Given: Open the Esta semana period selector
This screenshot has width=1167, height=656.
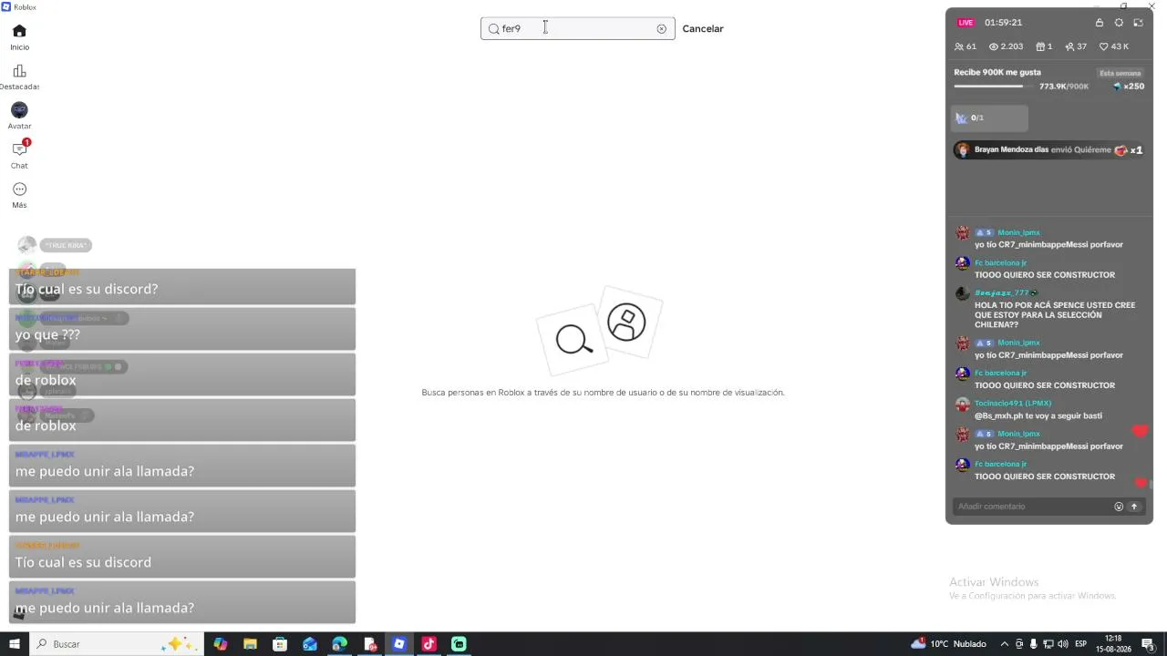Looking at the screenshot, I should pyautogui.click(x=1120, y=73).
